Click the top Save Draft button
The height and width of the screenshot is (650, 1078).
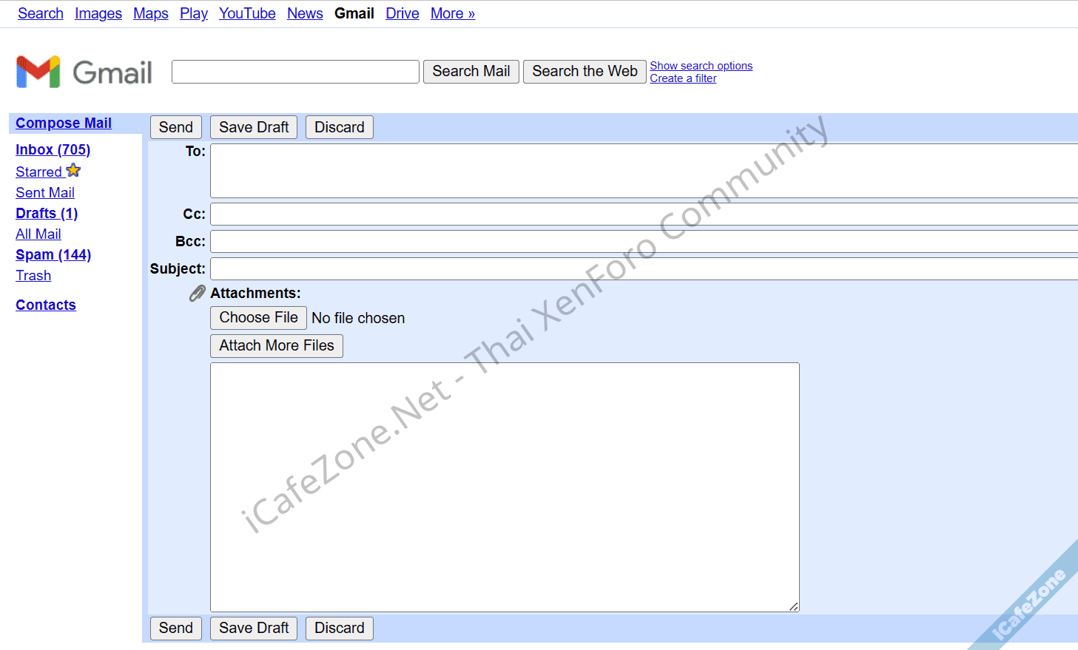tap(254, 127)
